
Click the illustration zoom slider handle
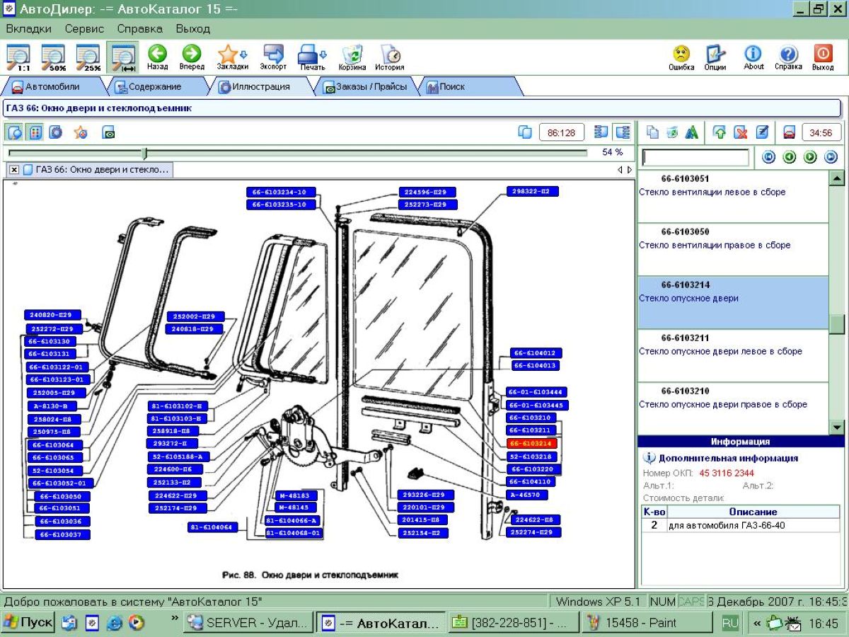[x=144, y=153]
